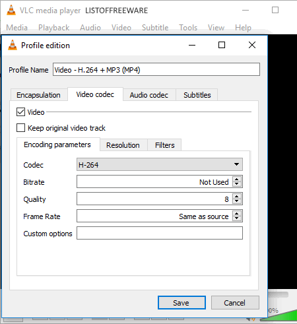This screenshot has width=297, height=324.
Task: Select the Encoding parameters tab
Action: click(57, 145)
